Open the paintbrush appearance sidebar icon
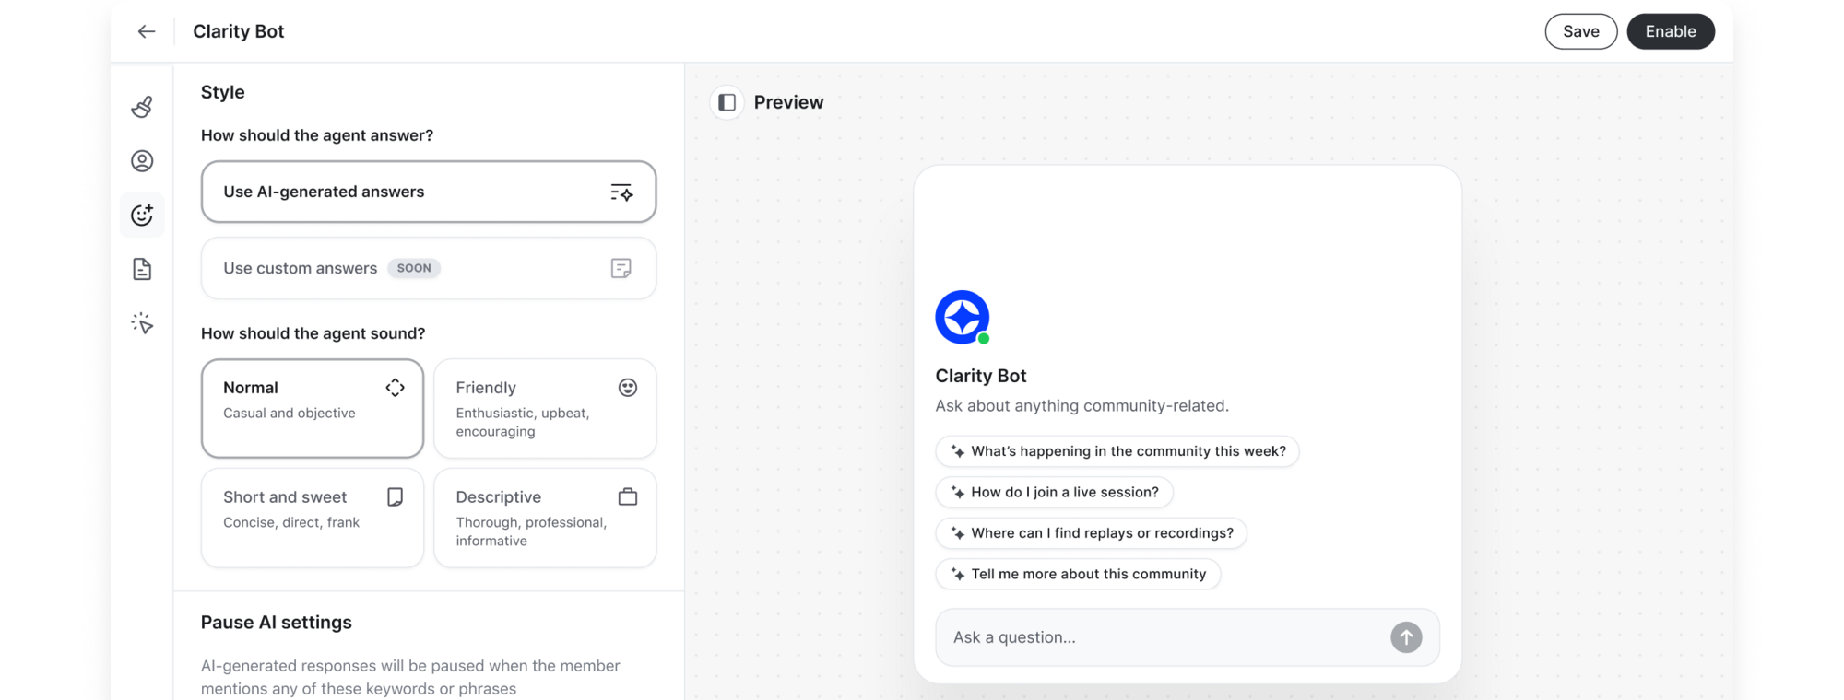1844x700 pixels. click(142, 107)
